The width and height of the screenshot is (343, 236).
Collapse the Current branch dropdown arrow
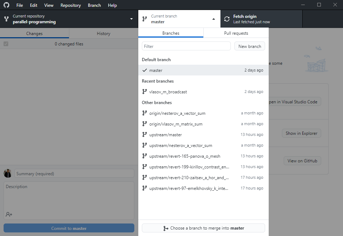(214, 19)
